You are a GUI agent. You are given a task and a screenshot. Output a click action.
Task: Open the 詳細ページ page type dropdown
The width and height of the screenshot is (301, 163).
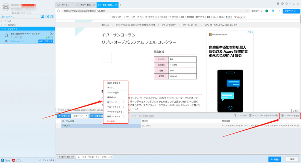79,116
